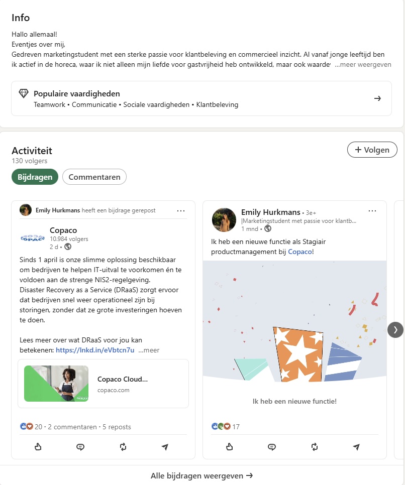Open the Copaco Cloud link preview thumbnail
Screen dimensions: 405x485
pos(56,384)
